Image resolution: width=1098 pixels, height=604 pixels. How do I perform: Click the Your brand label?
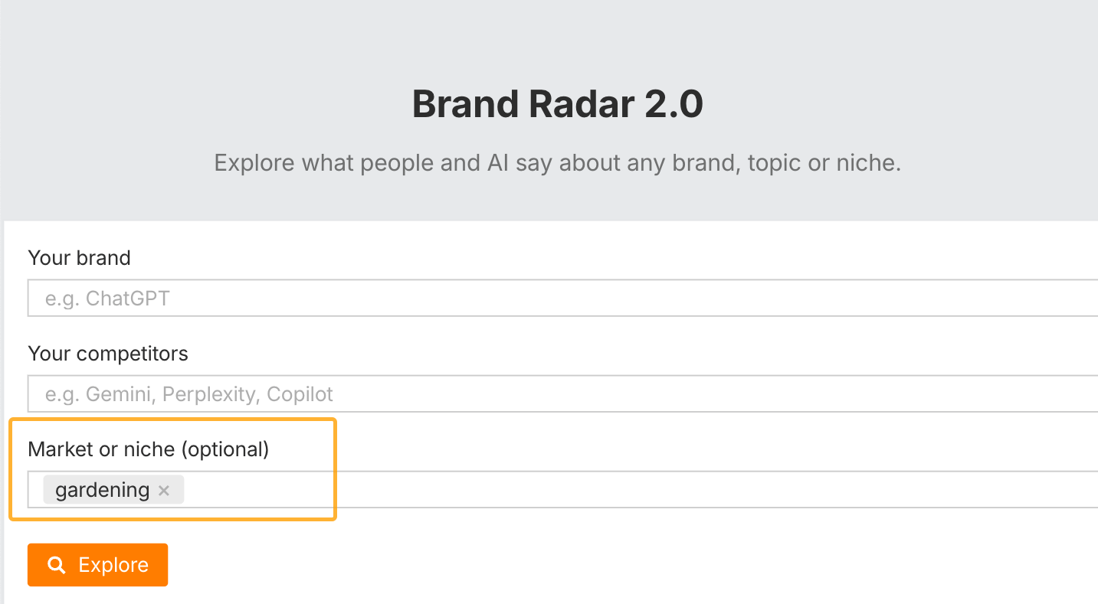point(79,258)
